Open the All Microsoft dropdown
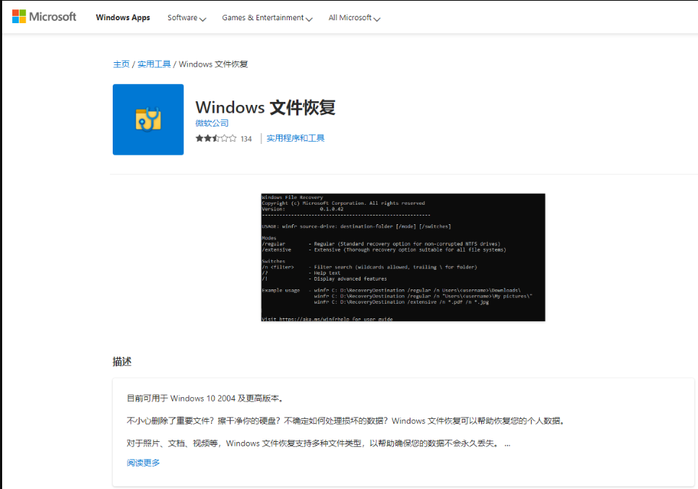 coord(354,18)
